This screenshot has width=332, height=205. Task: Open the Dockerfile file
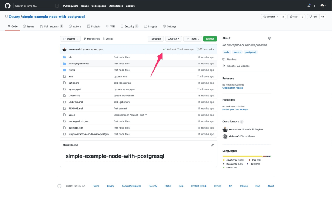[x=74, y=96]
